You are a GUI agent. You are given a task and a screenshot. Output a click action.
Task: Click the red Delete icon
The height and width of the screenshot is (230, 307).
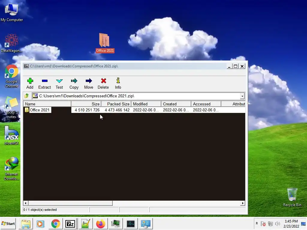pyautogui.click(x=103, y=83)
